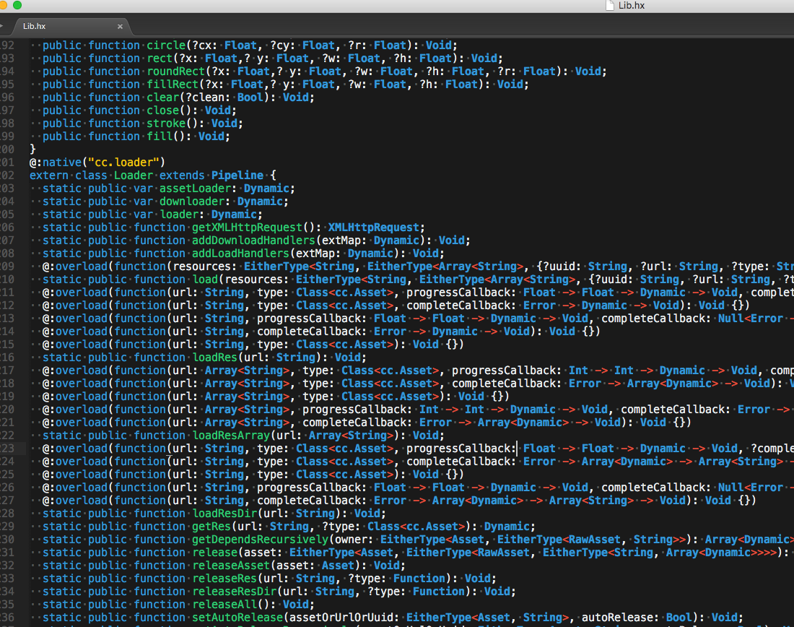Click the 'rect' function name
794x627 pixels.
click(160, 59)
